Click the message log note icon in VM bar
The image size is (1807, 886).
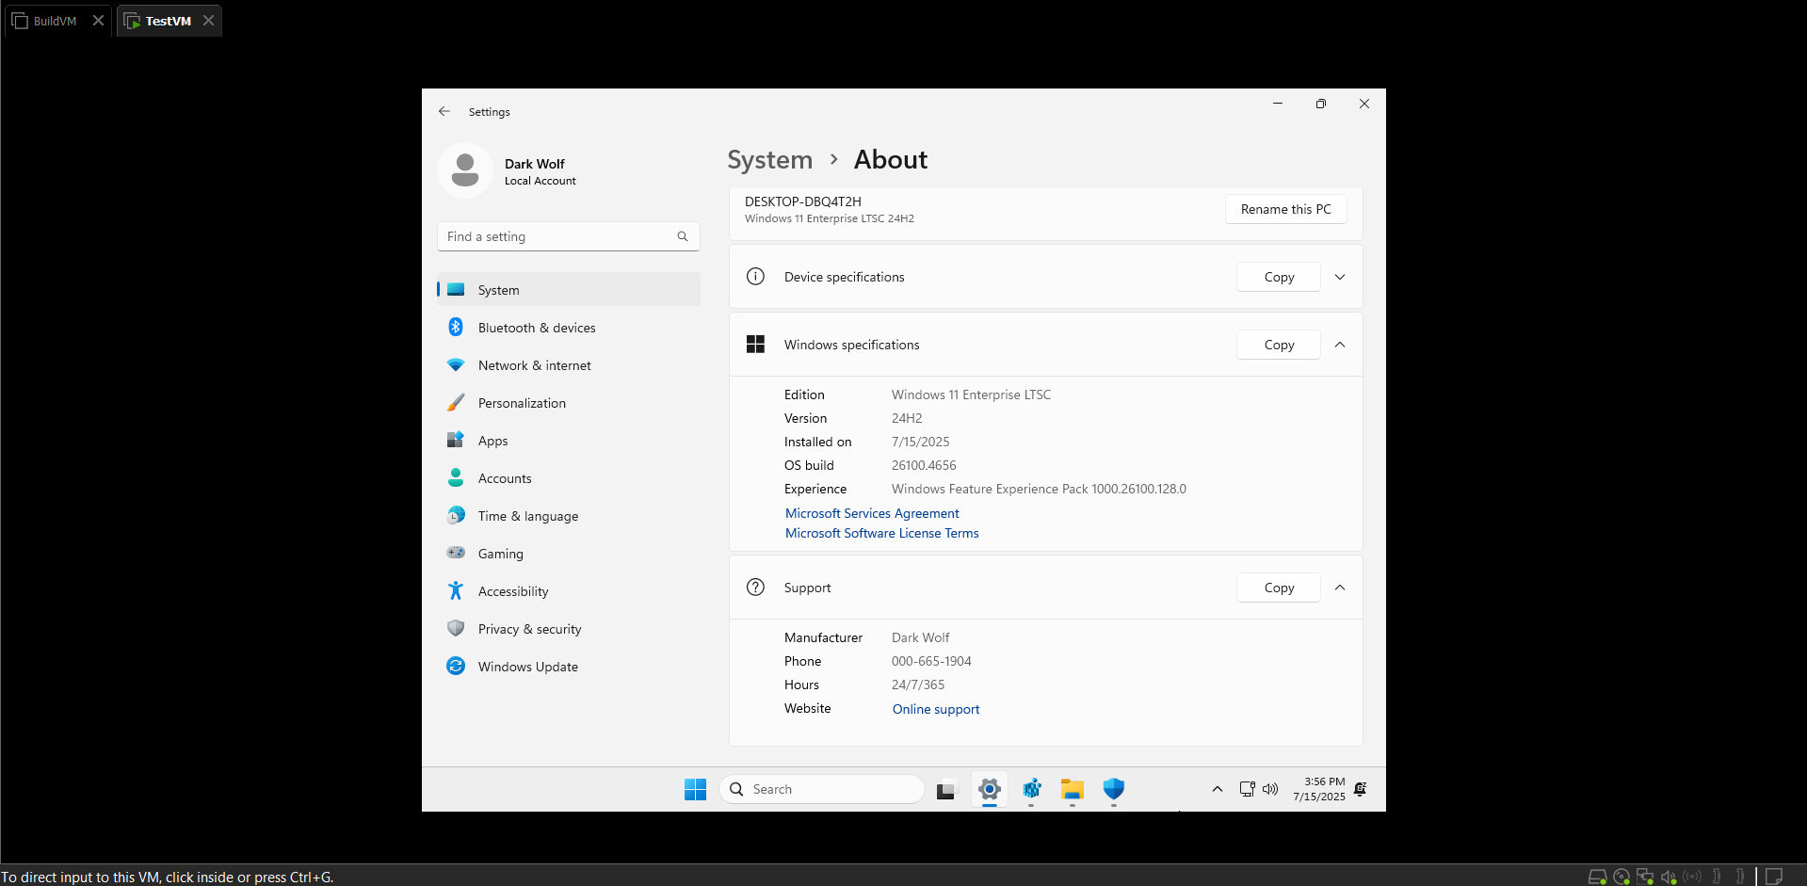pos(1774,877)
